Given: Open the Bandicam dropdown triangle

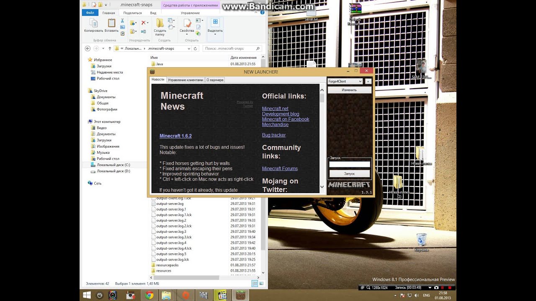Looking at the screenshot, I should 430,288.
